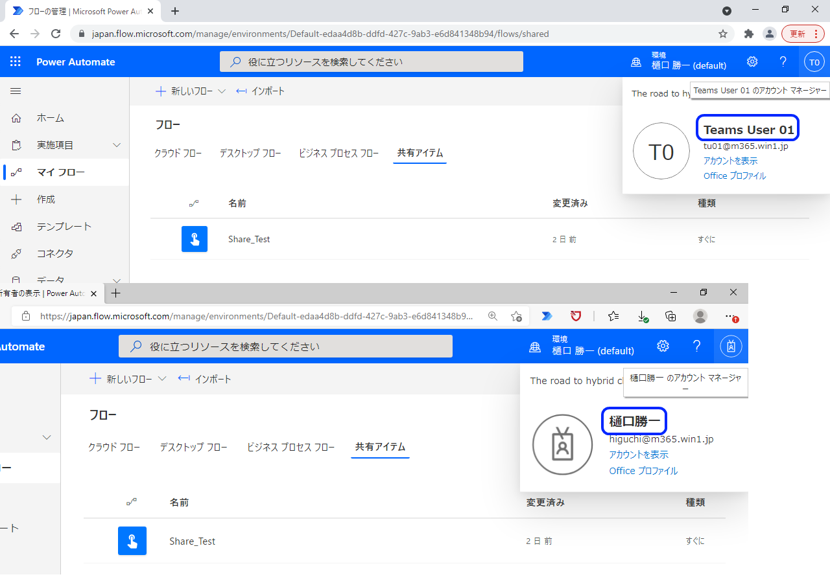Click the Share_Test flow icon in the lower window
830x579 pixels.
point(132,541)
